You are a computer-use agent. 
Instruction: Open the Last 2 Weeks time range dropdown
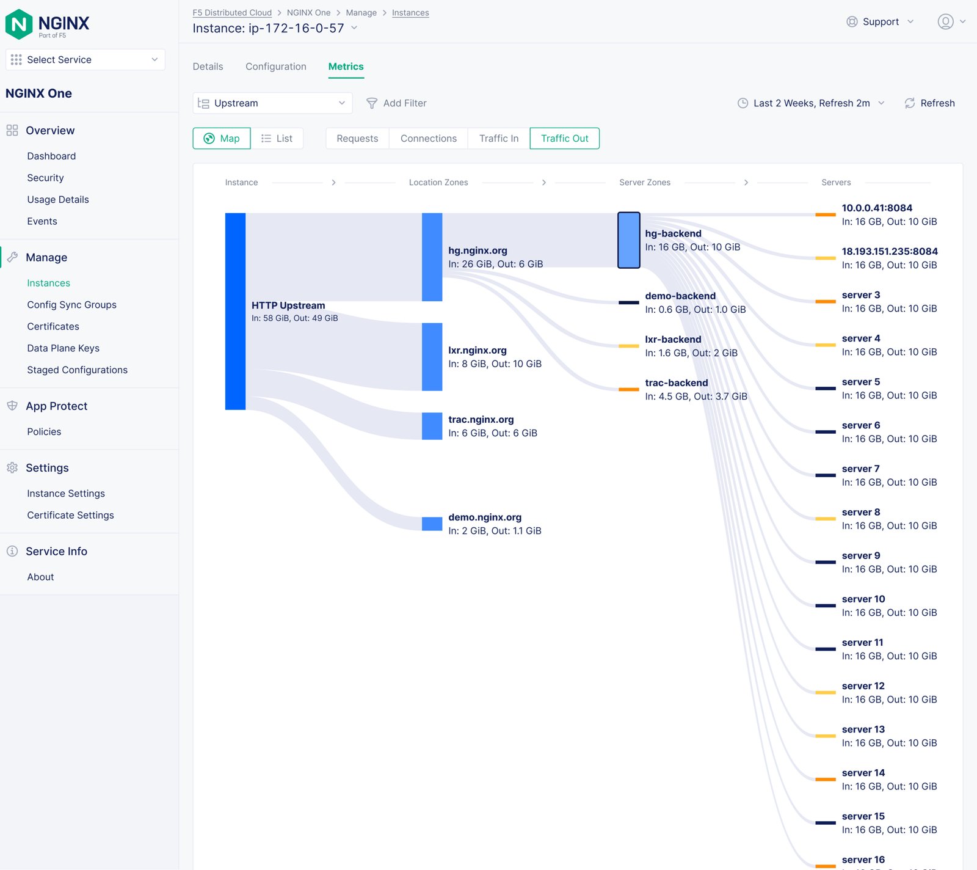811,103
